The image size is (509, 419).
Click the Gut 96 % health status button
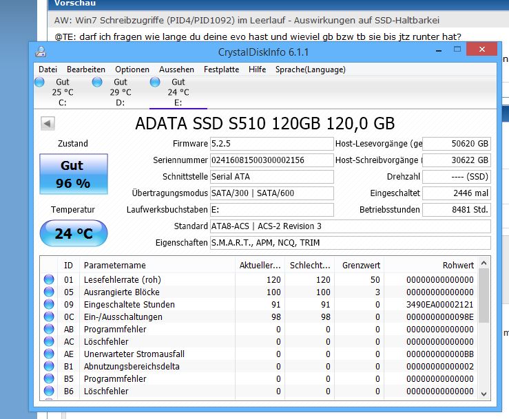click(74, 174)
